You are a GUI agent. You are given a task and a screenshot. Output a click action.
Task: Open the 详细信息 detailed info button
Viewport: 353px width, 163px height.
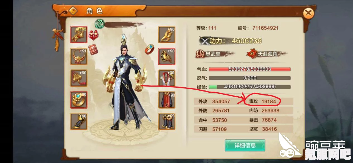coord(245,145)
